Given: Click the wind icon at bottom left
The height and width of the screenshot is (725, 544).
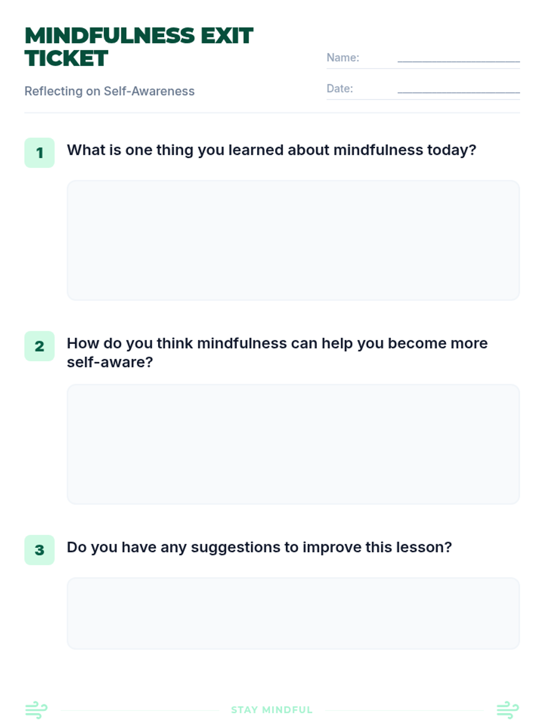Looking at the screenshot, I should (x=36, y=710).
